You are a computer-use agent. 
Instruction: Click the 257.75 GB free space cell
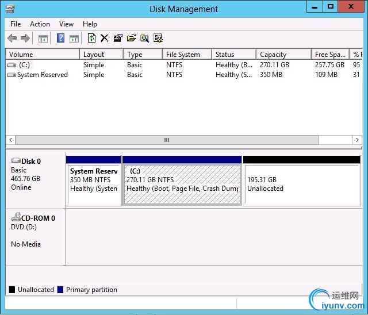tap(329, 65)
